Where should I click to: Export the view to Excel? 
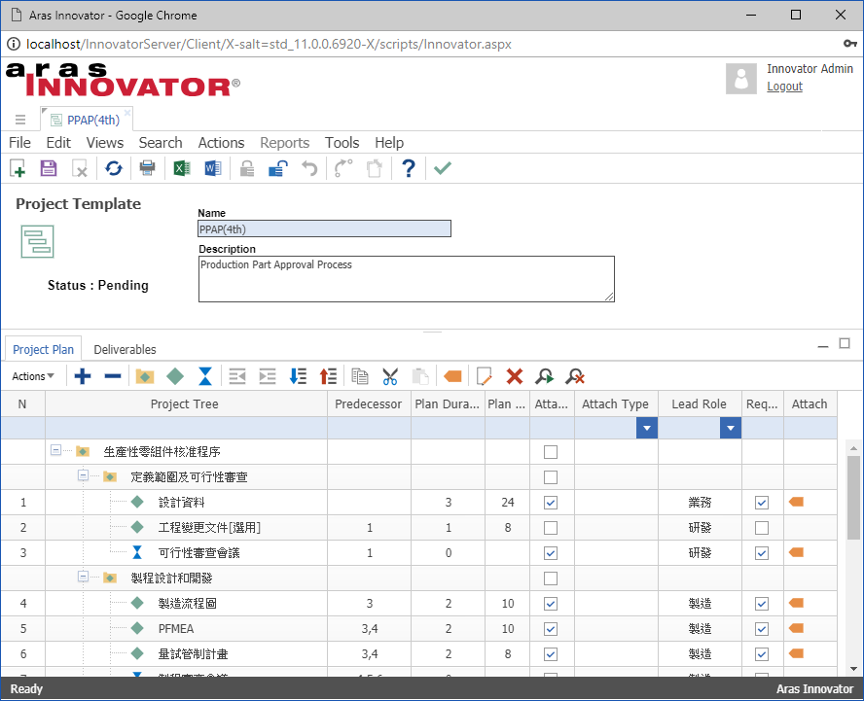(180, 167)
